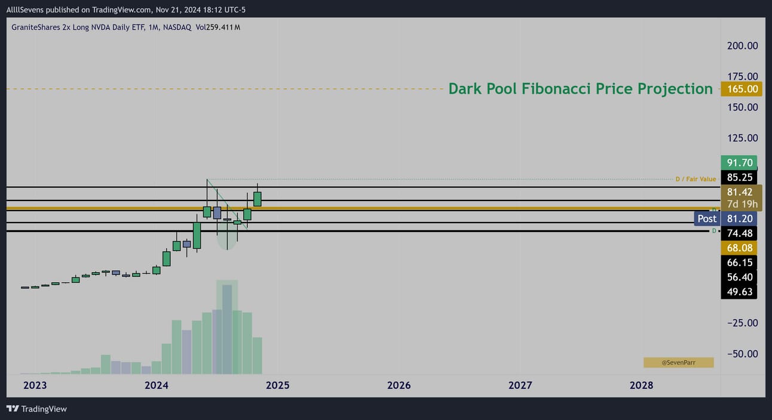This screenshot has height=420, width=772.
Task: Select the Dark Pool Fibonacci Price Projection label
Action: pyautogui.click(x=580, y=89)
